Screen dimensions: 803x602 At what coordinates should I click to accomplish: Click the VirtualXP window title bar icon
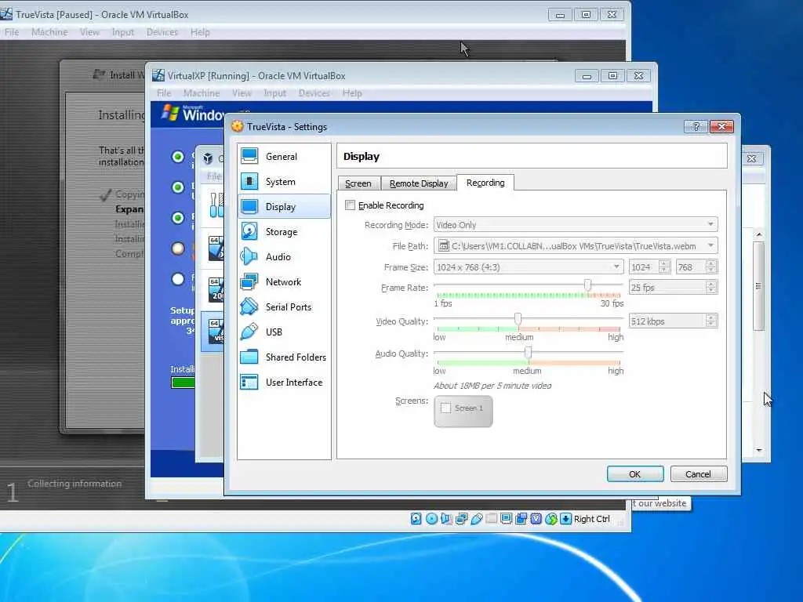click(158, 75)
